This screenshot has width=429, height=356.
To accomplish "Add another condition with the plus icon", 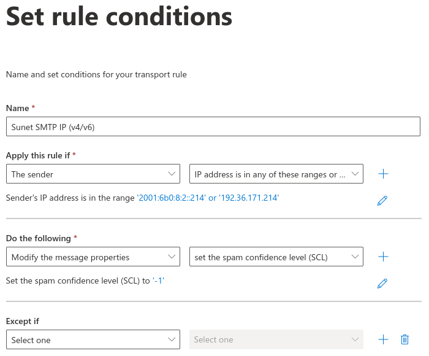I will click(383, 174).
